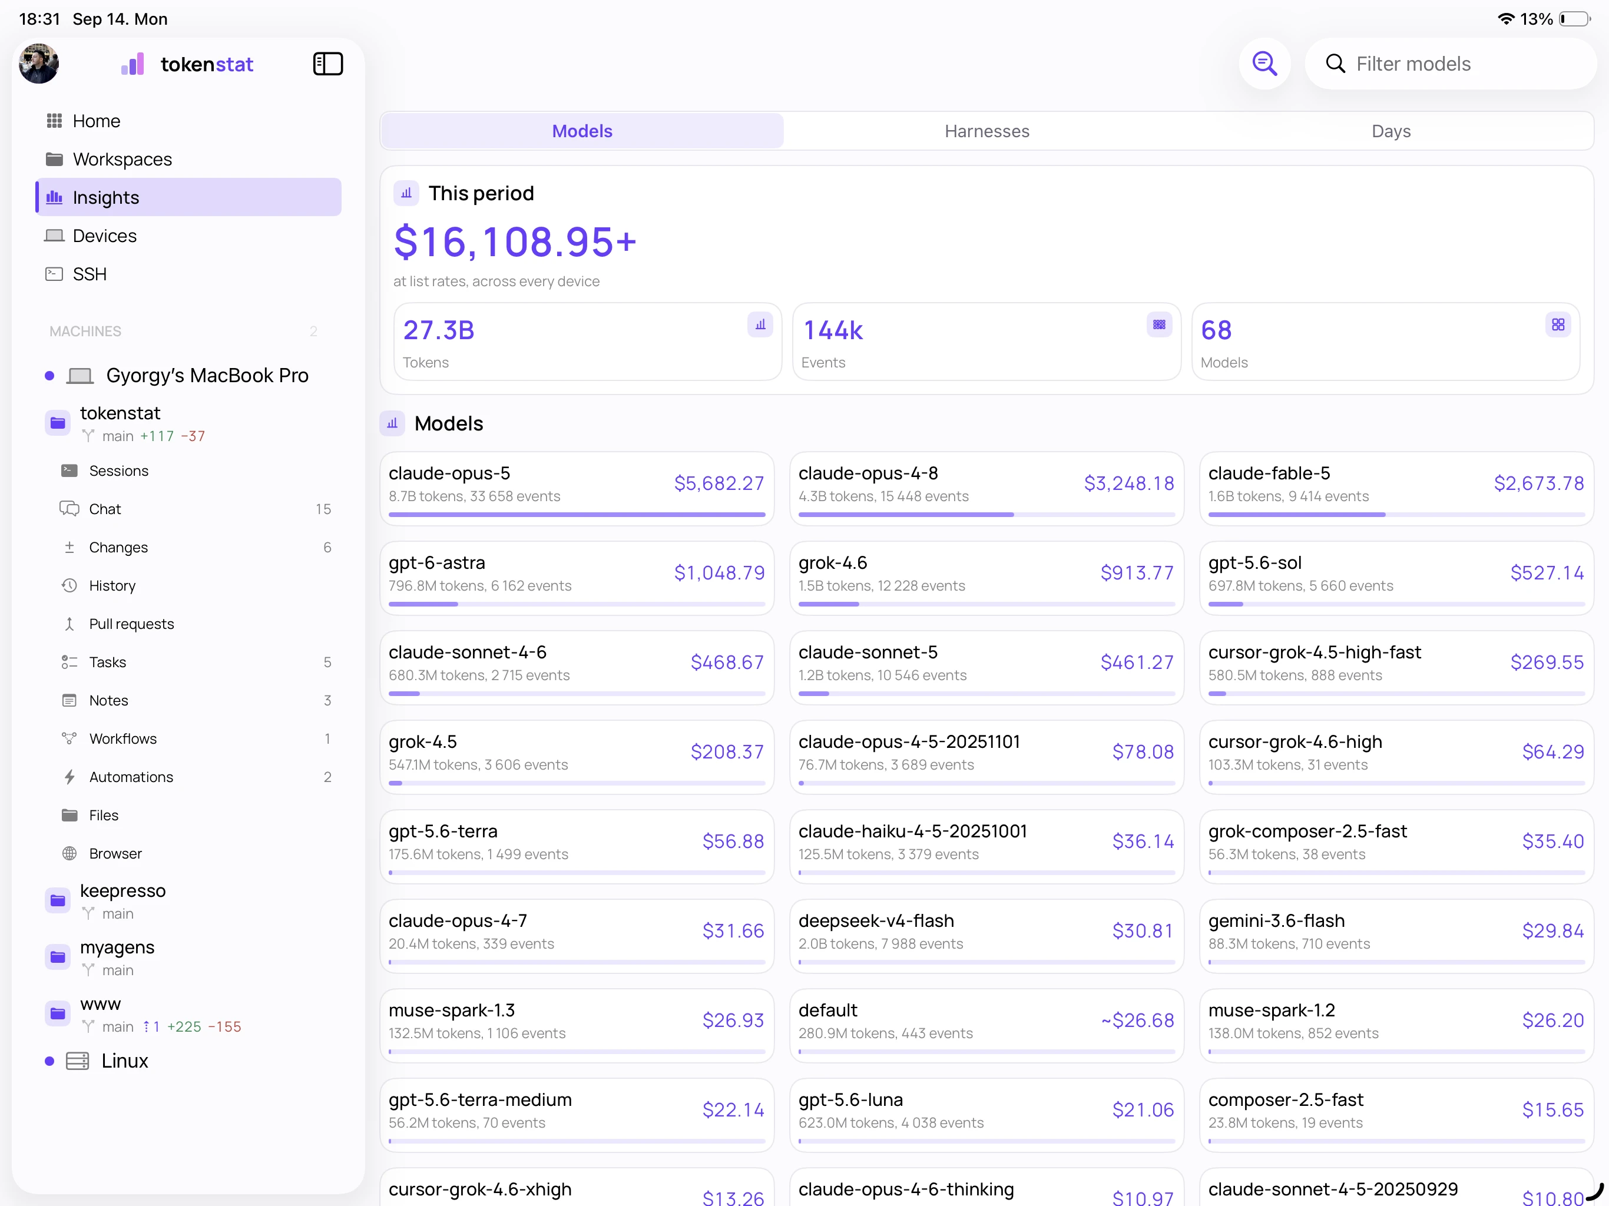Image resolution: width=1609 pixels, height=1206 pixels.
Task: Click the 144k Events stat card
Action: pos(986,342)
